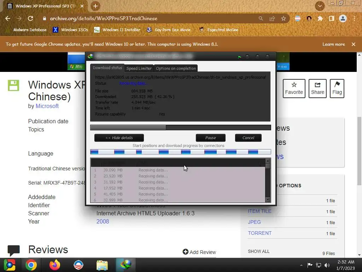Screen dimensions: 362x272
Task: Click the Start button on taskbar
Action: [10, 265]
